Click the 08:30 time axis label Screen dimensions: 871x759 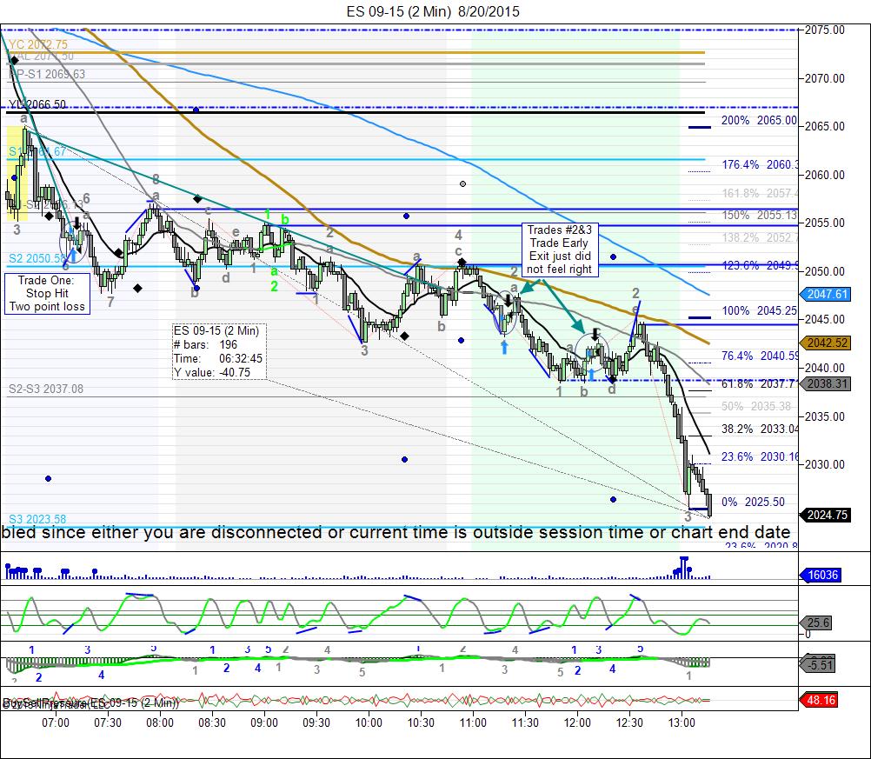(x=212, y=722)
